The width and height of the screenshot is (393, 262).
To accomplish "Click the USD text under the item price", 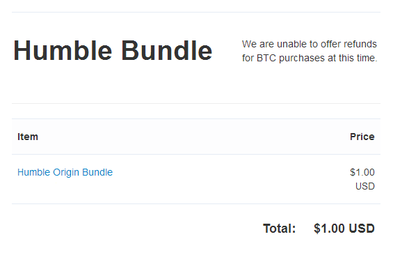I will click(365, 186).
